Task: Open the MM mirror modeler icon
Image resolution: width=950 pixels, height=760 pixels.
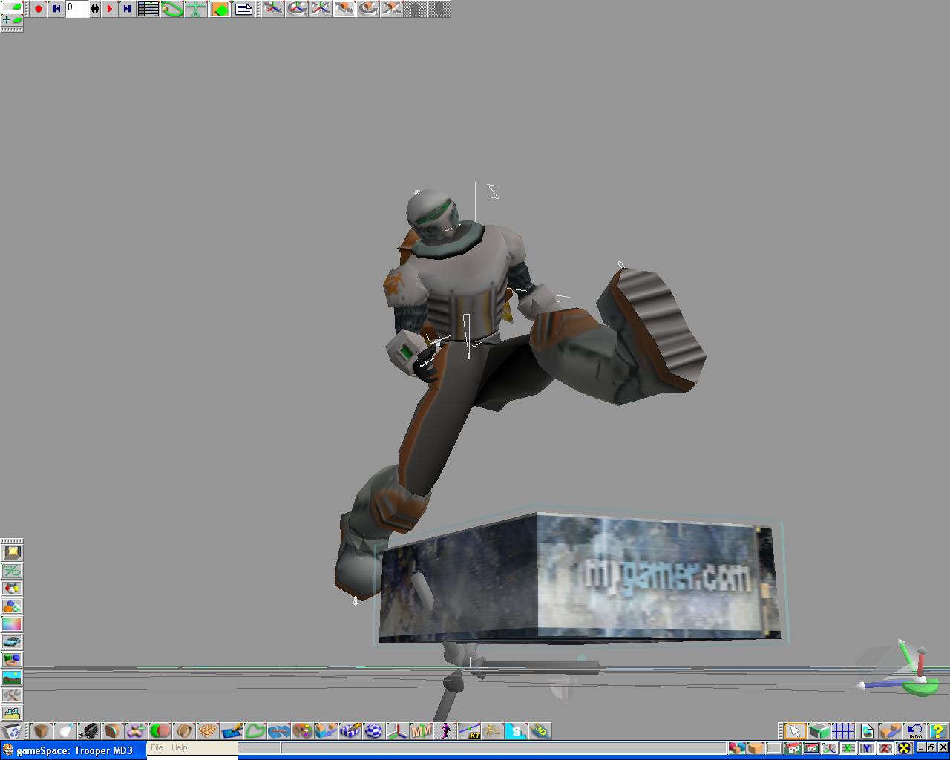Action: 422,731
